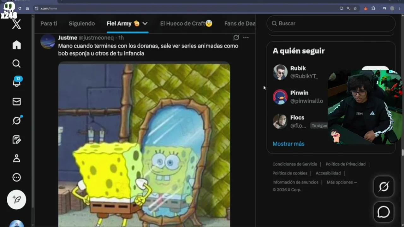The width and height of the screenshot is (404, 227).
Task: Click the floating chat bubble button
Action: pos(384,212)
